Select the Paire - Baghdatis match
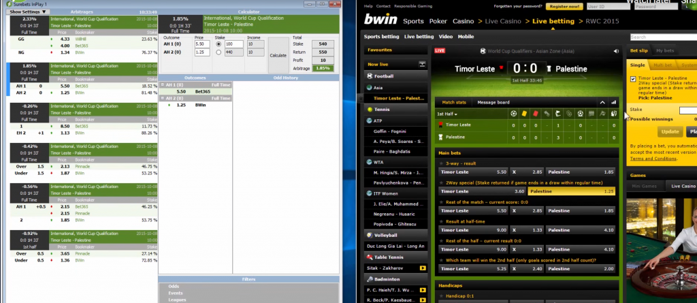The height and width of the screenshot is (303, 697). (x=392, y=151)
